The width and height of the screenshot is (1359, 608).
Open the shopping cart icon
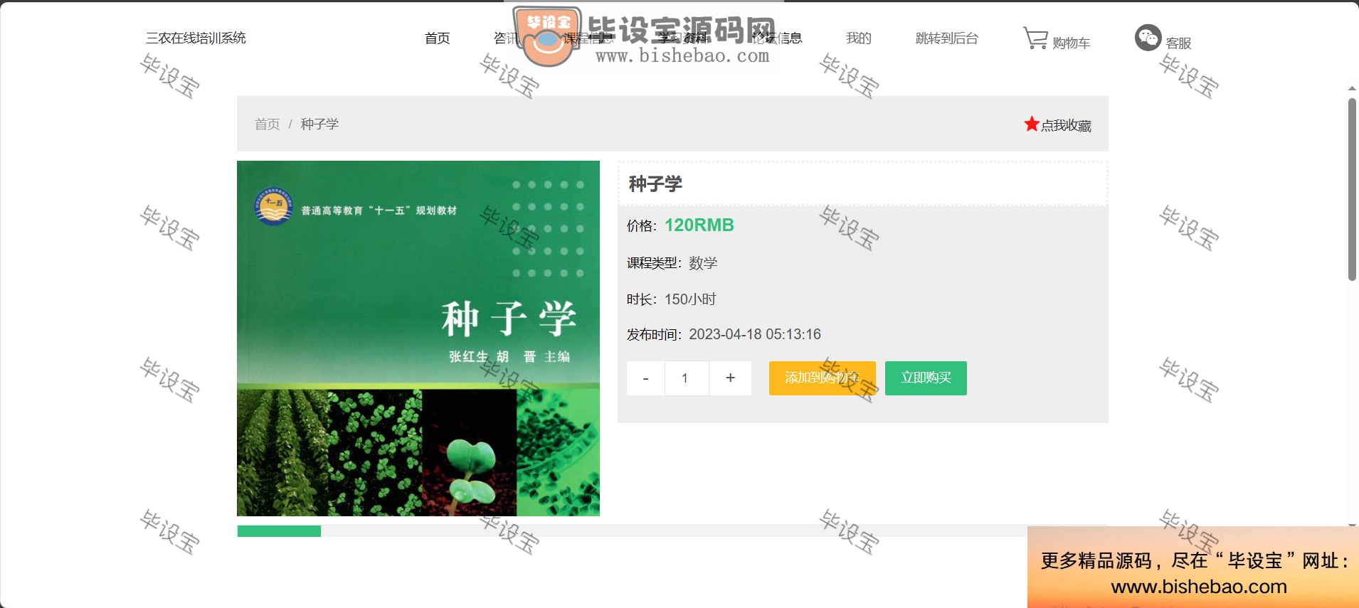(x=1035, y=38)
